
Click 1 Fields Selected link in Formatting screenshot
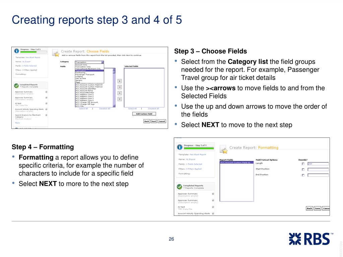point(194,164)
